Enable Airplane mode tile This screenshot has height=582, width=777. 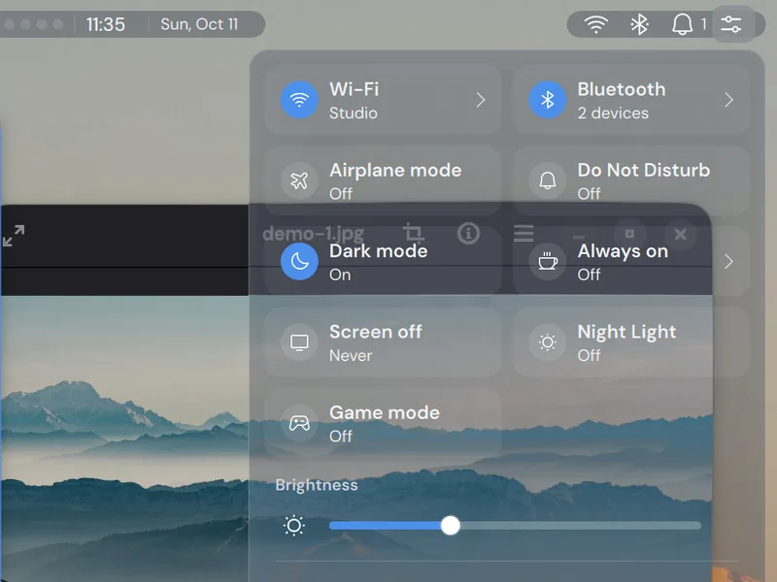pos(383,180)
